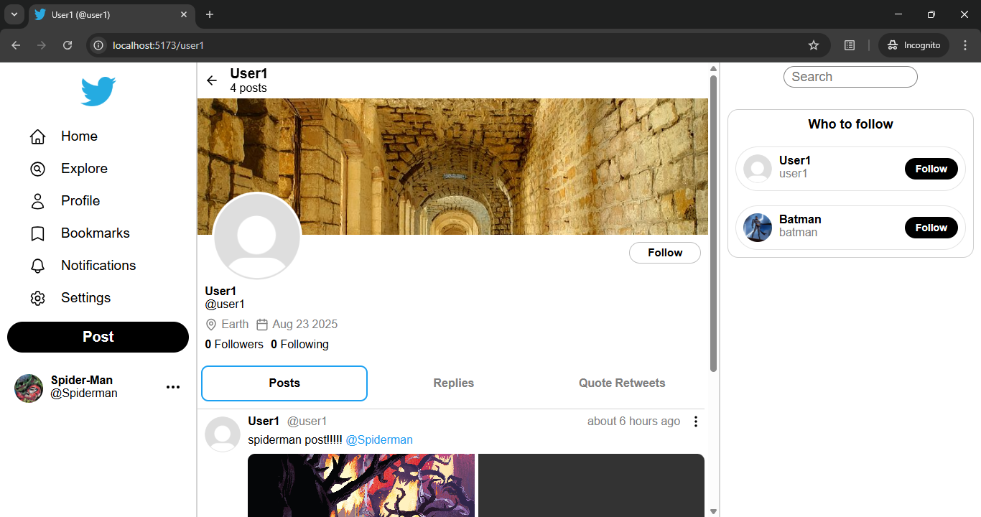Follow User1 from the profile header
The image size is (981, 517).
click(x=664, y=253)
